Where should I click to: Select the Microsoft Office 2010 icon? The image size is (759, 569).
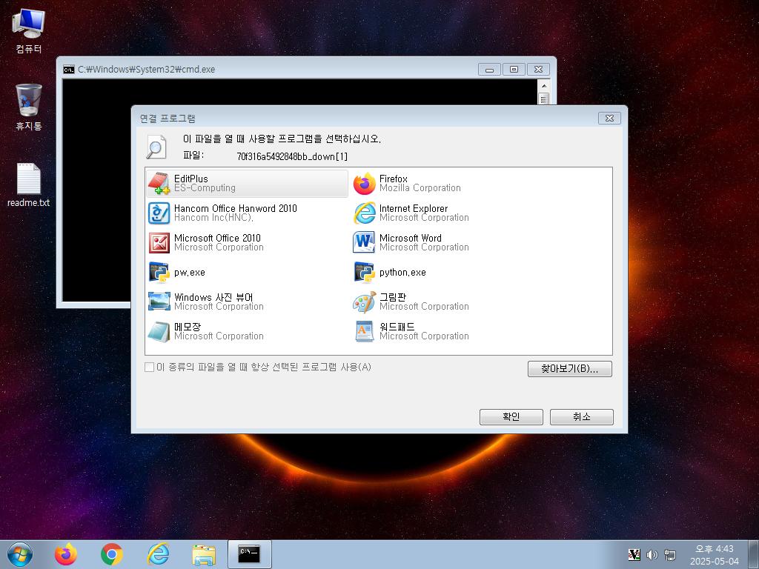(x=159, y=242)
